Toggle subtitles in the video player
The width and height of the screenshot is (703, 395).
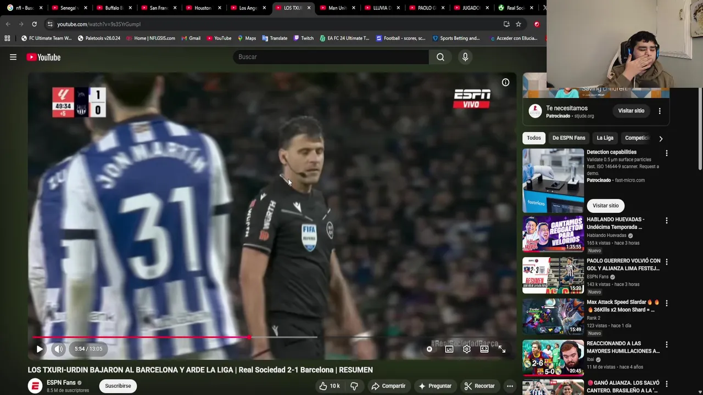[449, 349]
